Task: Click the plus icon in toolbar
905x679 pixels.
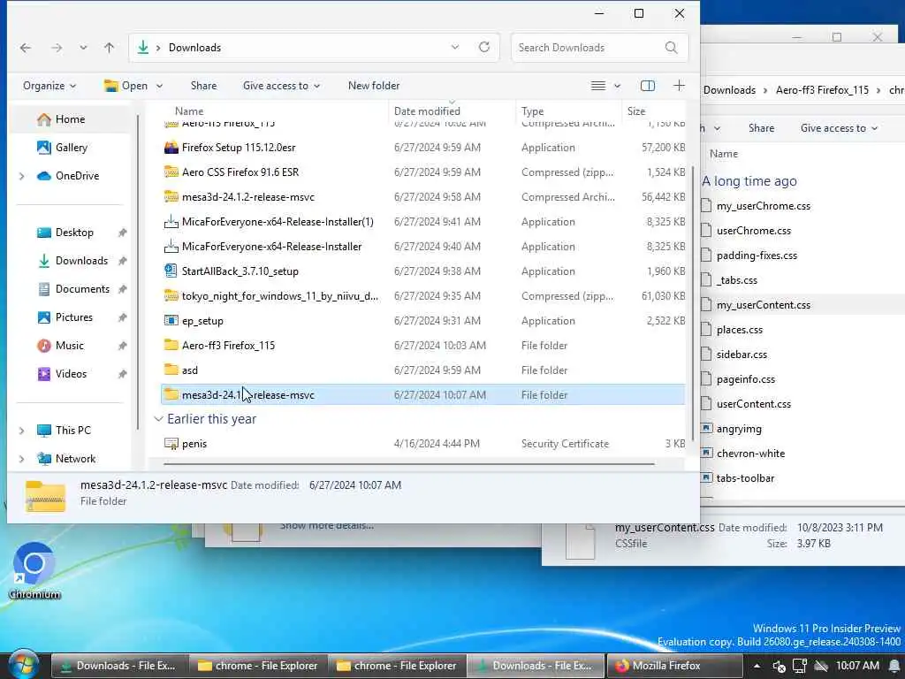Action: [x=680, y=86]
